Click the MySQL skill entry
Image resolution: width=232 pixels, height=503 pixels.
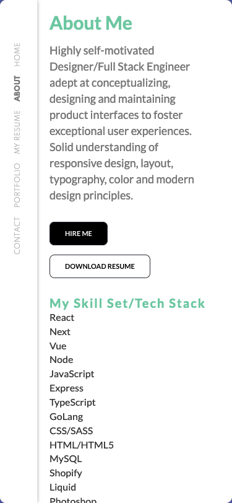click(x=66, y=459)
